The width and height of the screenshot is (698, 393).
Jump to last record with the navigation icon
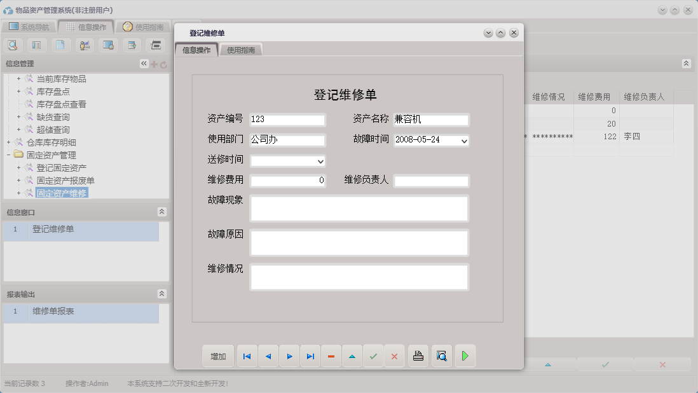310,356
